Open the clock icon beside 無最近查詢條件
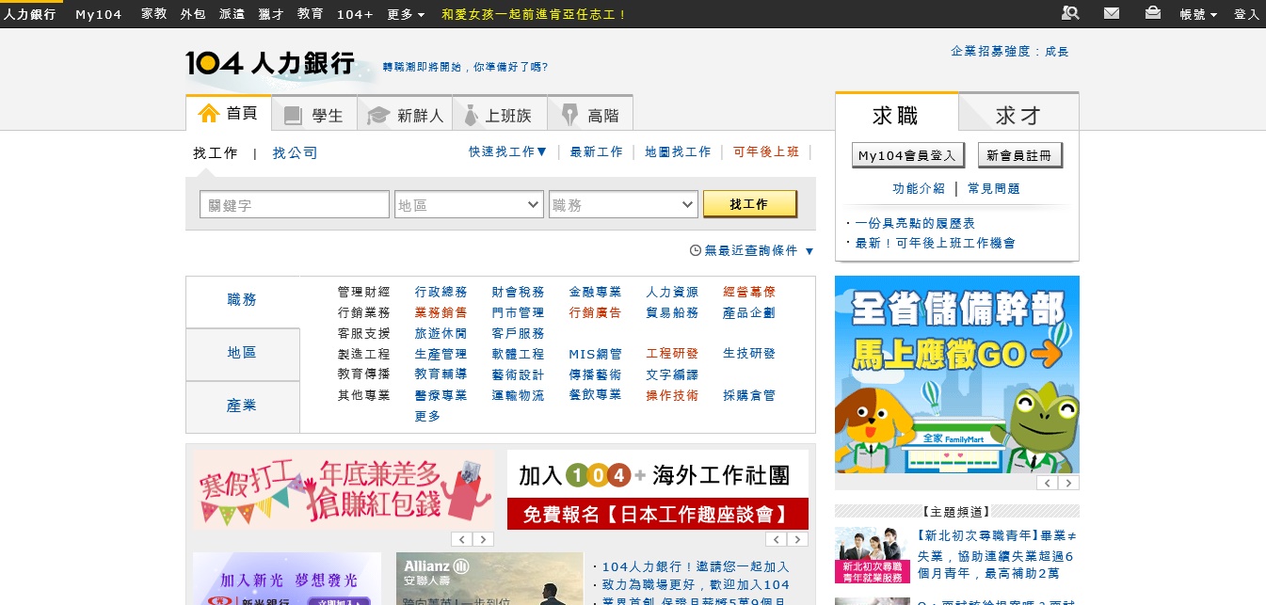This screenshot has height=605, width=1266. tap(694, 250)
